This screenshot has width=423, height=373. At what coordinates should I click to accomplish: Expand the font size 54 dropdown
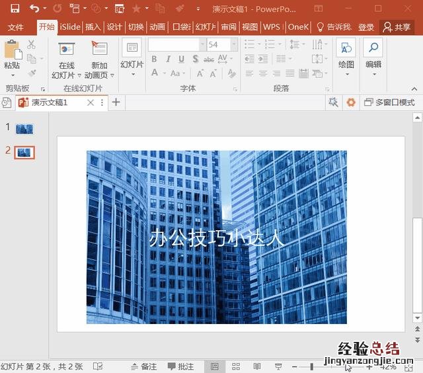coord(234,45)
